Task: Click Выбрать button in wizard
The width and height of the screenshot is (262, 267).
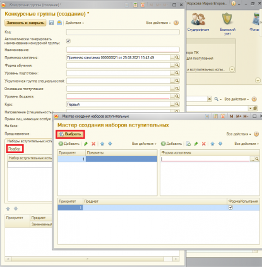Action: click(70, 134)
